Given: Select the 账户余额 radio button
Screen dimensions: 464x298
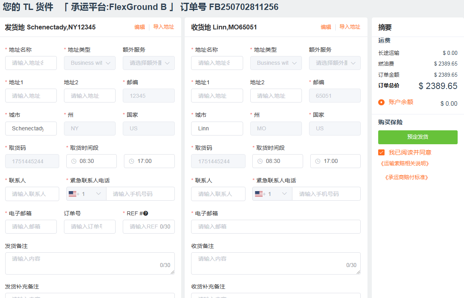Looking at the screenshot, I should pyautogui.click(x=381, y=102).
